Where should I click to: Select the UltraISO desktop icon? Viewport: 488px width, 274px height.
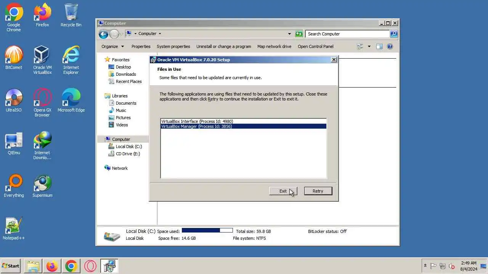tap(14, 100)
